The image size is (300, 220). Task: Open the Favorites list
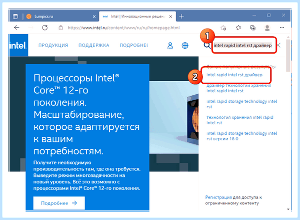tap(238, 28)
